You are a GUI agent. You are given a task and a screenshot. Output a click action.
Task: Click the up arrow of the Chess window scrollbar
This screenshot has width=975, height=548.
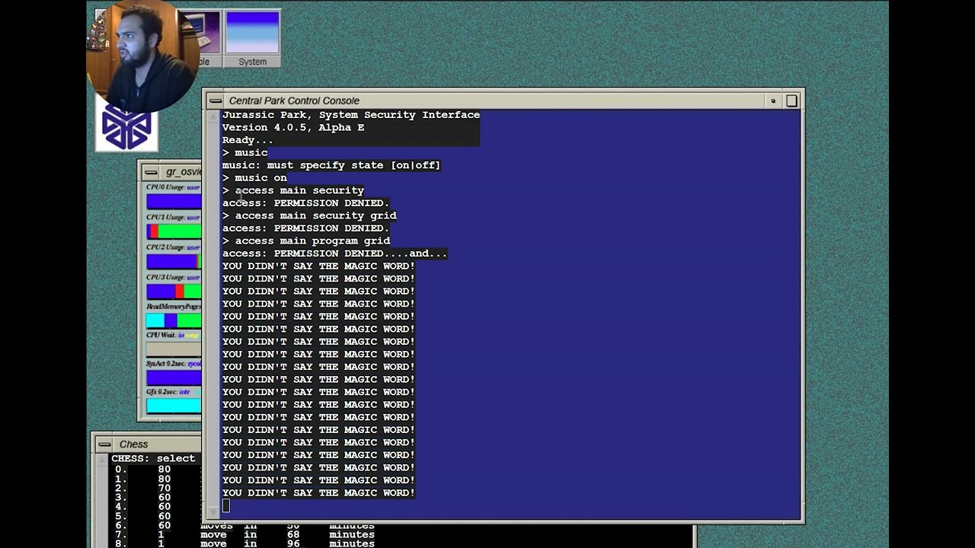point(103,460)
